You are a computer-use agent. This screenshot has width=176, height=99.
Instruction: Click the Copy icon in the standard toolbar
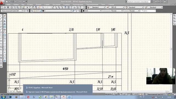click(x=30, y=7)
